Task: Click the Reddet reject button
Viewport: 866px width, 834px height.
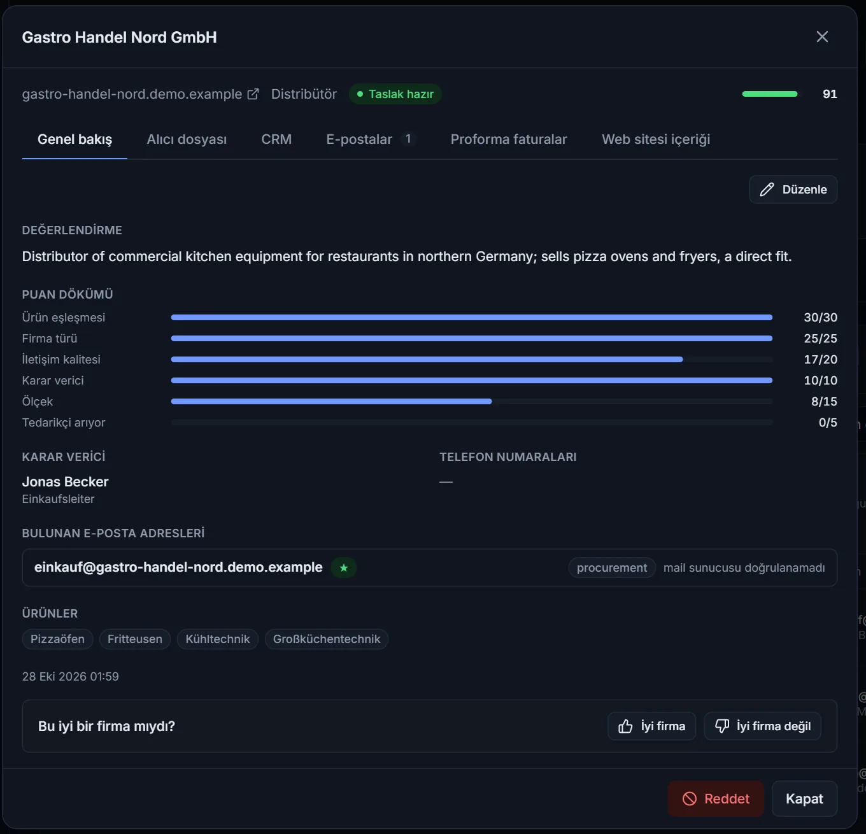Action: [x=716, y=799]
